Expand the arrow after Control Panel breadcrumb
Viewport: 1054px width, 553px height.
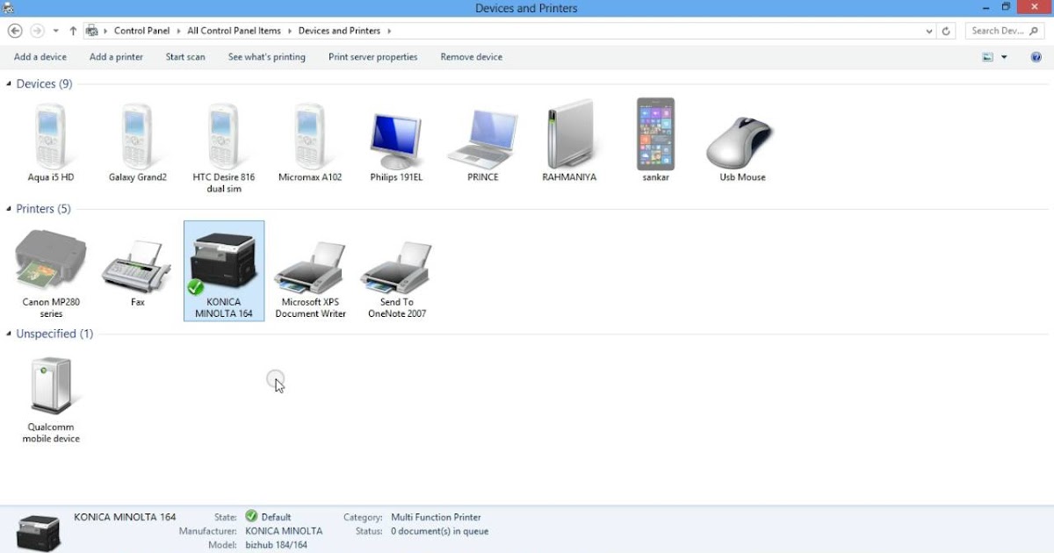178,31
